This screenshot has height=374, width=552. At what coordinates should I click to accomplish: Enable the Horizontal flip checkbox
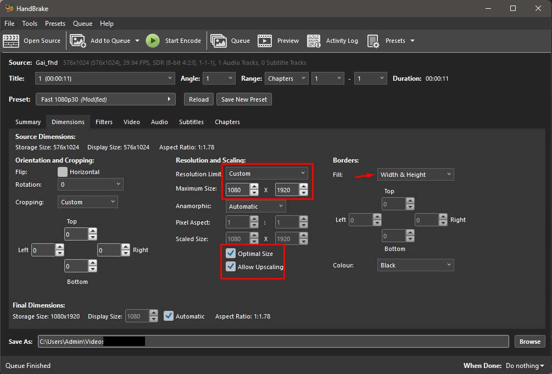[63, 172]
